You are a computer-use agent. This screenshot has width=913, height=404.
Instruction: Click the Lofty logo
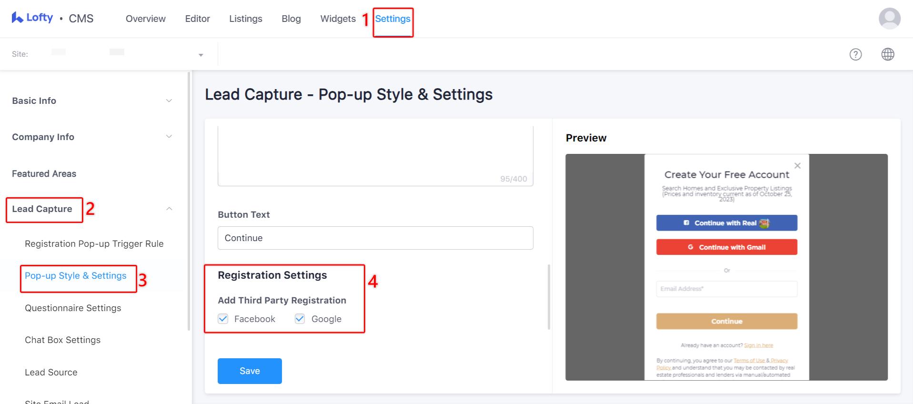(x=31, y=18)
